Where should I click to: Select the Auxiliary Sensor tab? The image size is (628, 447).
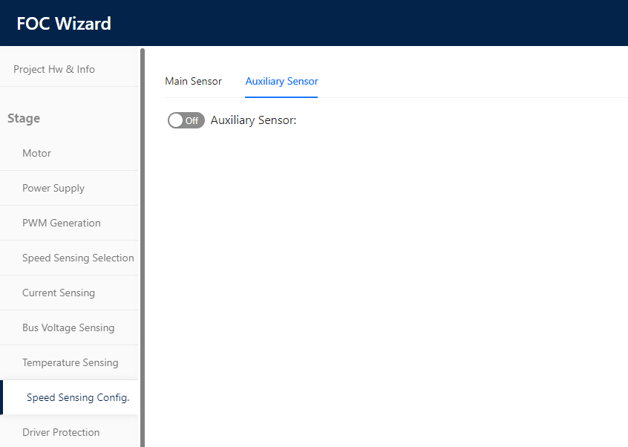(281, 82)
